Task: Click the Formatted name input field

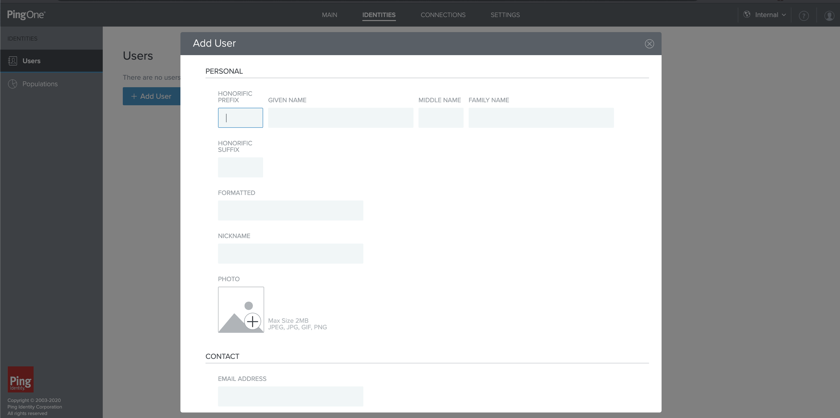Action: 290,211
